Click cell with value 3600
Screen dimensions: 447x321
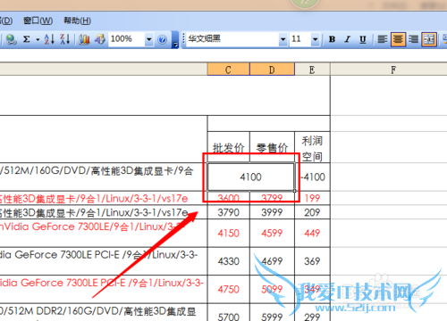click(229, 198)
